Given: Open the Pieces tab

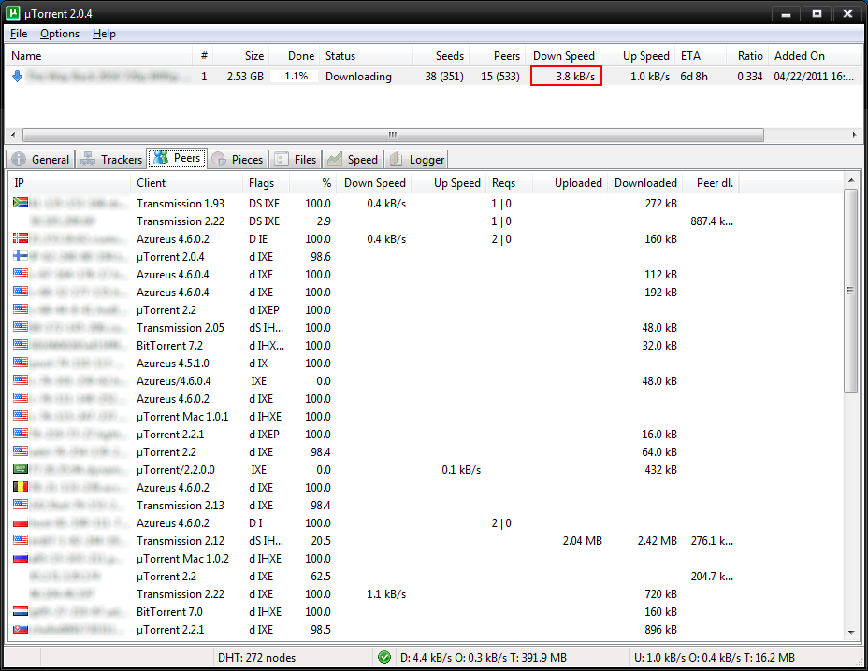Looking at the screenshot, I should point(239,160).
